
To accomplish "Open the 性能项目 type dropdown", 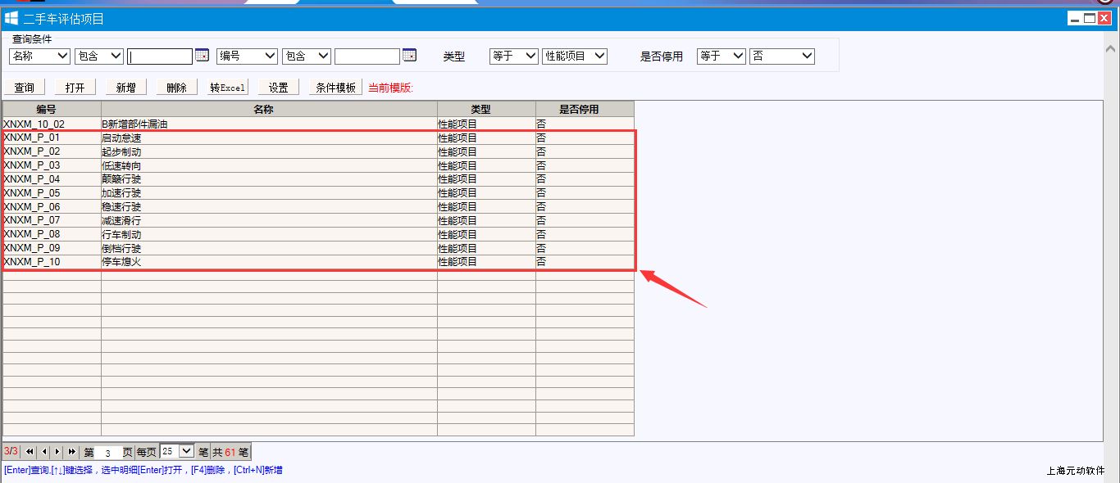I will pos(575,56).
